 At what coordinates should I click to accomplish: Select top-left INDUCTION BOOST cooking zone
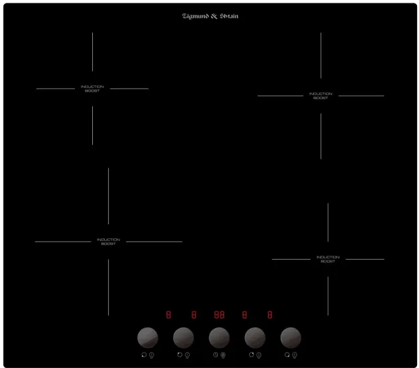coord(92,88)
